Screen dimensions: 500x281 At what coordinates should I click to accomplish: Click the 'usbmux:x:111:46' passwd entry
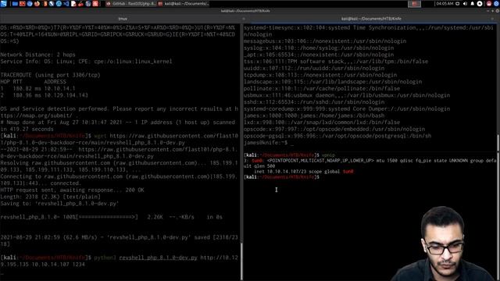pos(347,95)
